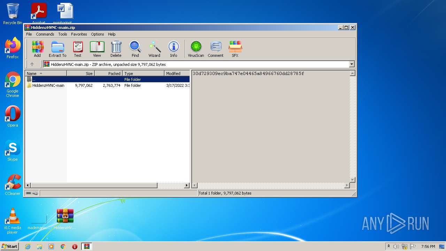446x251 pixels.
Task: Click the Start button
Action: (x=10, y=246)
